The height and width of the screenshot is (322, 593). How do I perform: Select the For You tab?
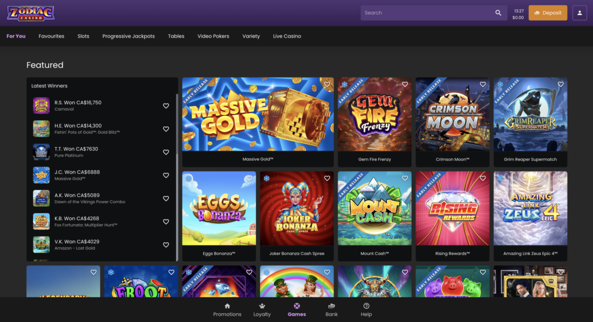(x=16, y=36)
